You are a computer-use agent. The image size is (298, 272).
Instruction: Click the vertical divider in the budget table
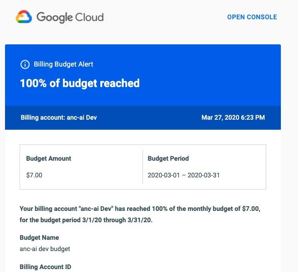pos(143,167)
